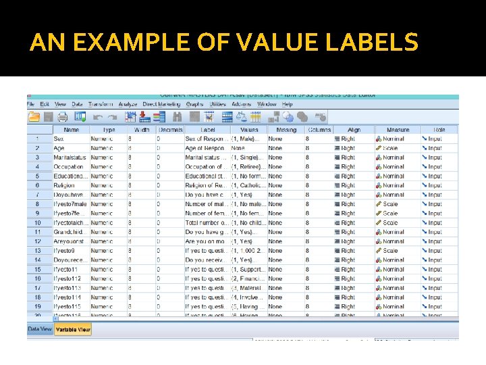Screen dimensions: 486x365
Task: Open the Edit menu
Action: pyautogui.click(x=45, y=104)
